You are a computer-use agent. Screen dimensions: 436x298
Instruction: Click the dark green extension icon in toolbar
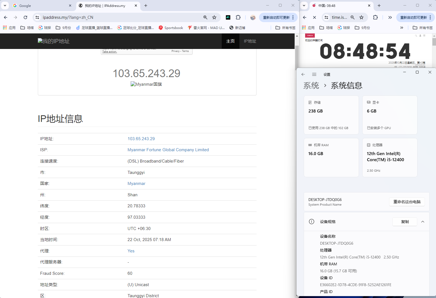[x=228, y=17]
